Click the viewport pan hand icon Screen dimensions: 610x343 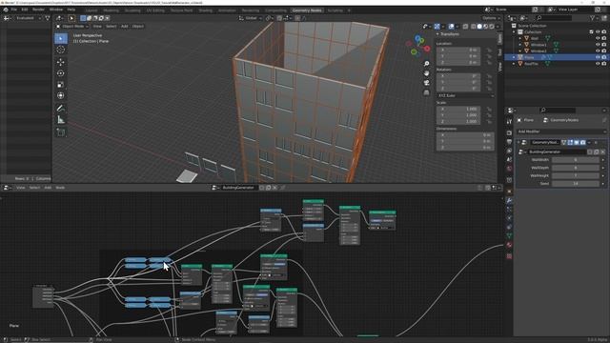coord(426,73)
